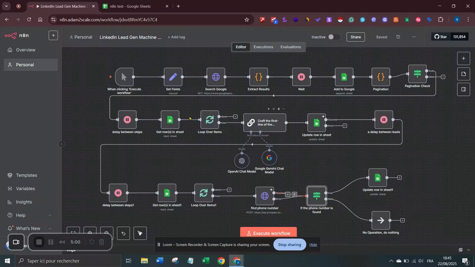Image resolution: width=475 pixels, height=267 pixels.
Task: Toggle the right side panel icon
Action: pyautogui.click(x=463, y=89)
